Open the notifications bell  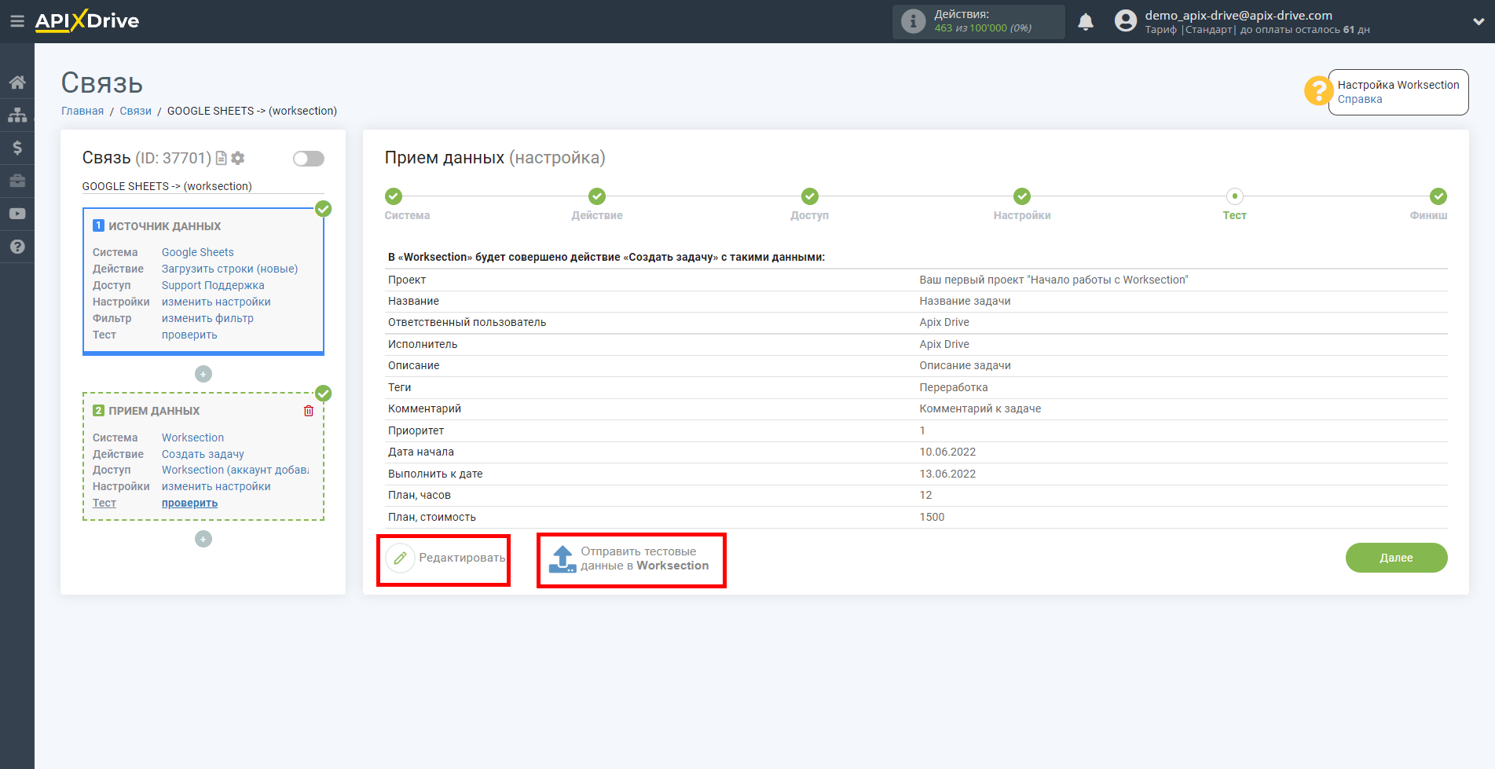1086,22
